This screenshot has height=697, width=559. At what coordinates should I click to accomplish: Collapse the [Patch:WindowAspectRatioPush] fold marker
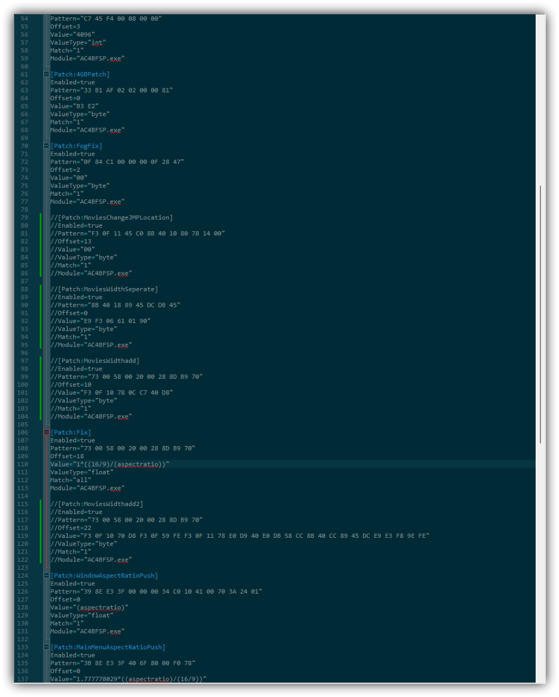[x=46, y=576]
